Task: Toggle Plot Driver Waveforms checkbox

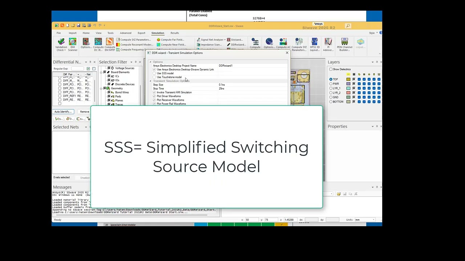Action: click(154, 96)
